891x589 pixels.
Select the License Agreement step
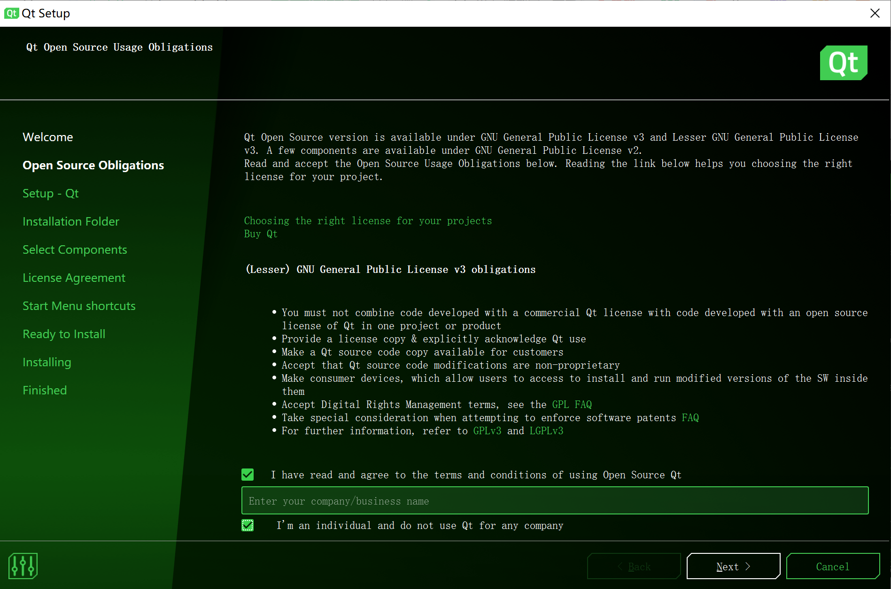coord(74,278)
